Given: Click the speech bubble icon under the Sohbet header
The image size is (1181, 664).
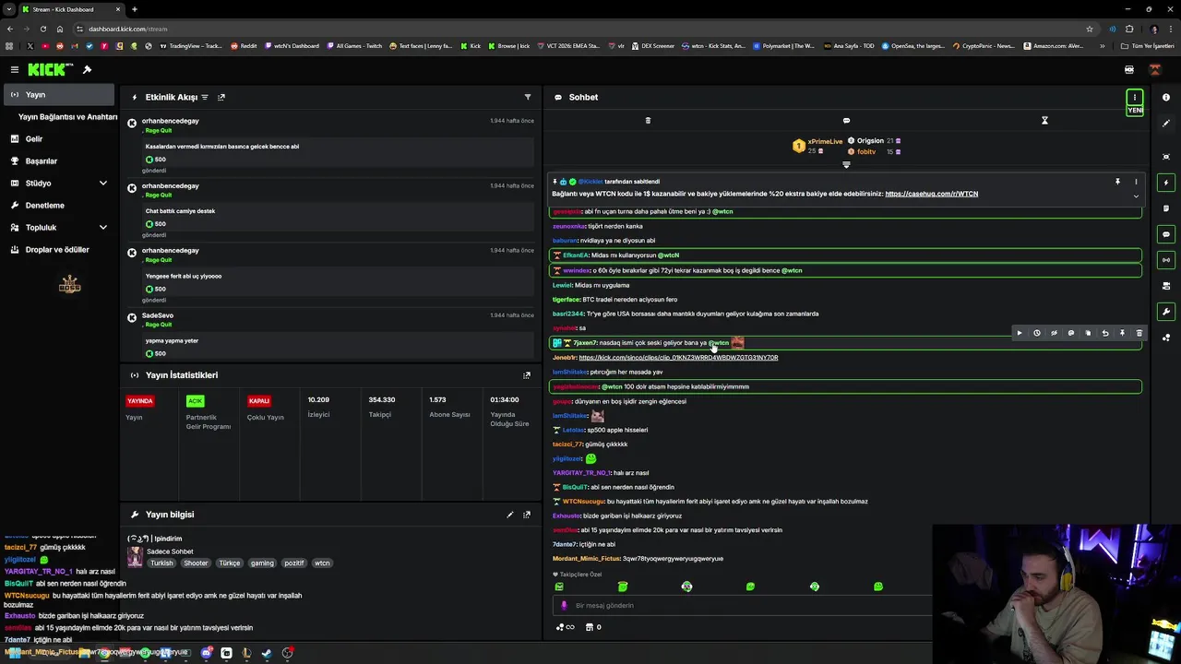Looking at the screenshot, I should [x=846, y=121].
